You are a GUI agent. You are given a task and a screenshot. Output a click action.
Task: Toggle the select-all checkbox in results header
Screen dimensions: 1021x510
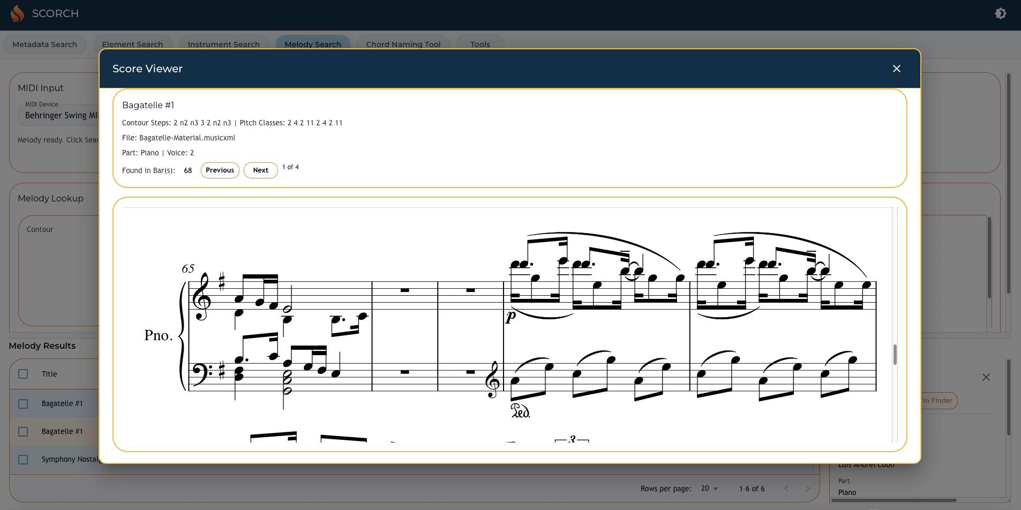23,373
